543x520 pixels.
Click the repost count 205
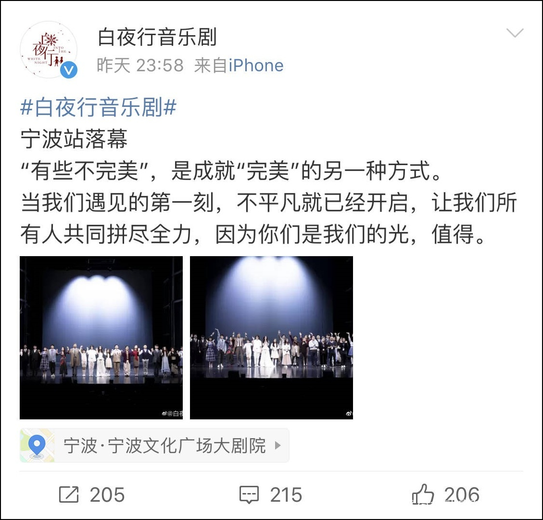click(107, 494)
